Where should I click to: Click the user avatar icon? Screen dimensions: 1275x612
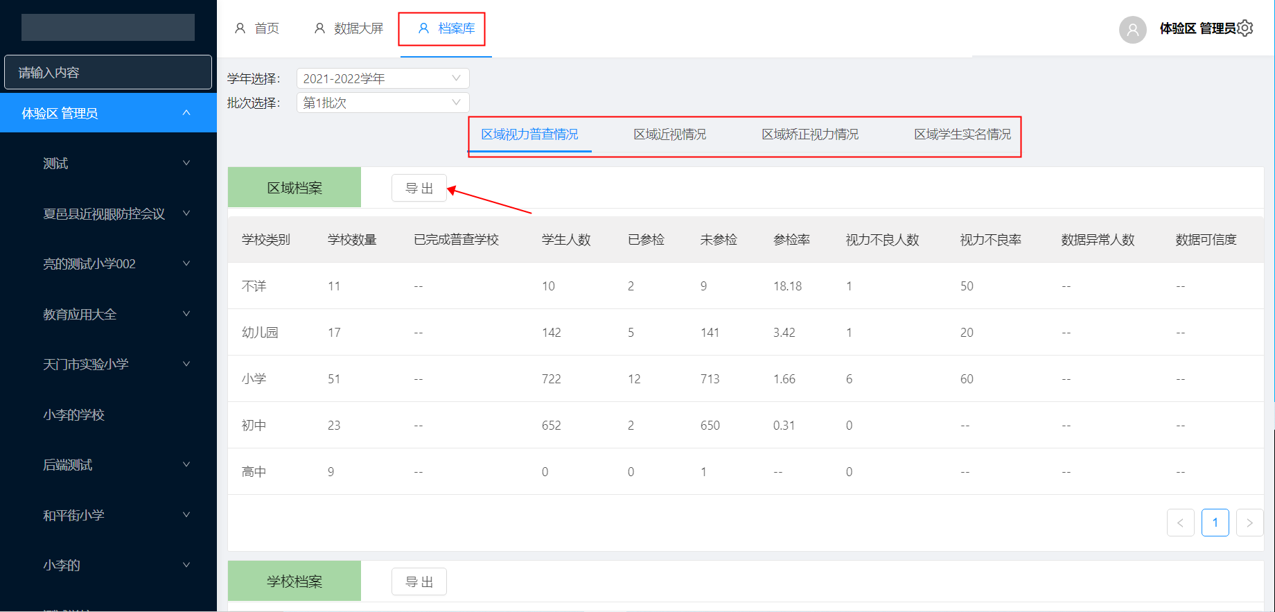(x=1133, y=30)
